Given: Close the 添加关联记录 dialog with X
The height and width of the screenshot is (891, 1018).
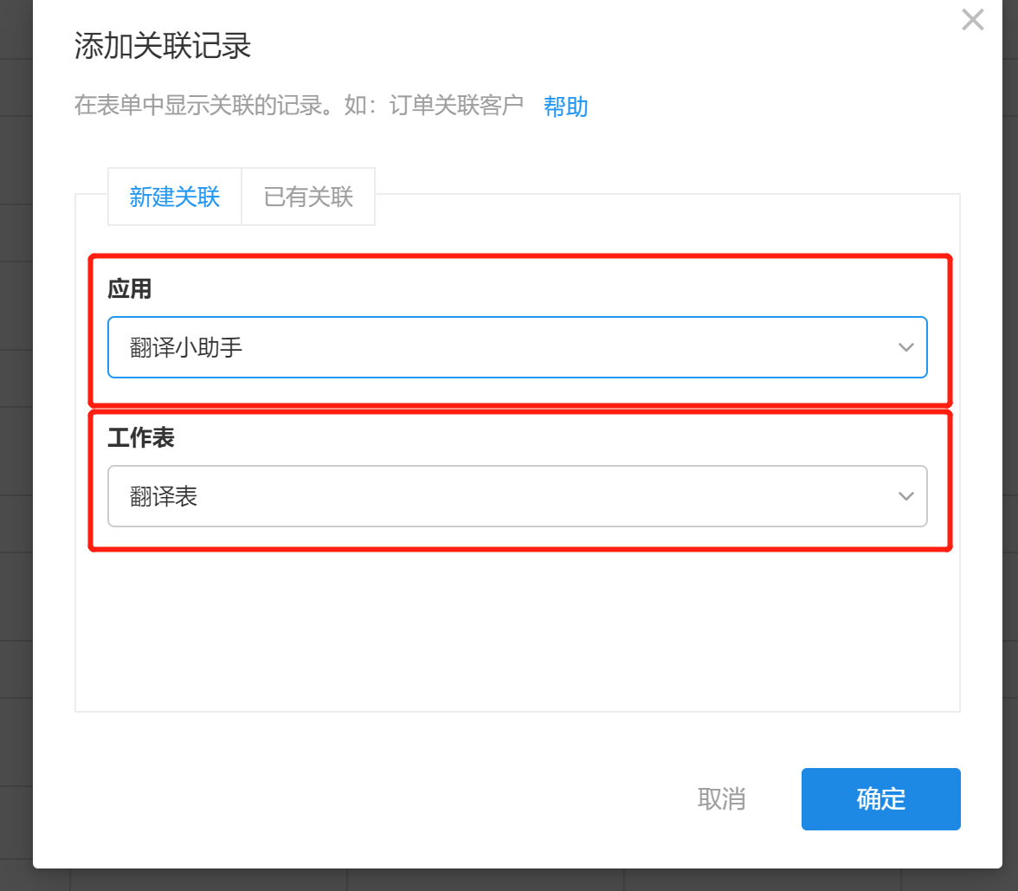Looking at the screenshot, I should tap(973, 20).
